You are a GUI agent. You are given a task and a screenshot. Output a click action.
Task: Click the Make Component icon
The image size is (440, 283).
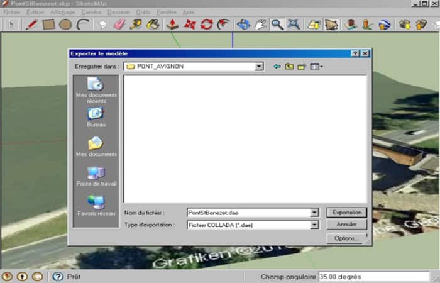tap(102, 25)
